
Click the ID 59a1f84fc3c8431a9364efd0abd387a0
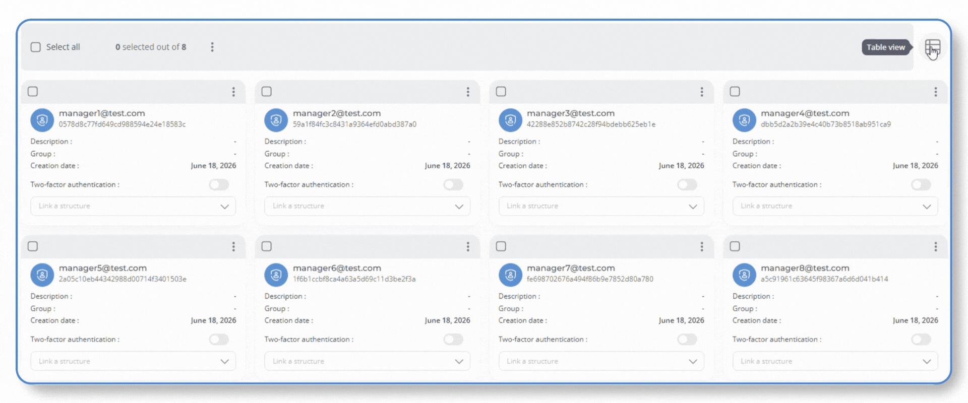point(355,124)
